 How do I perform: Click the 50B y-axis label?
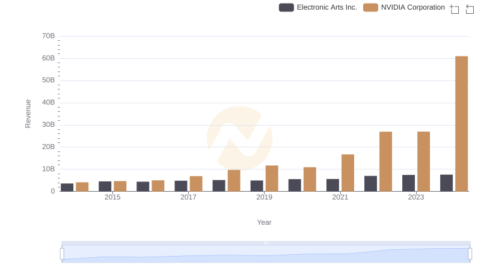coord(49,80)
